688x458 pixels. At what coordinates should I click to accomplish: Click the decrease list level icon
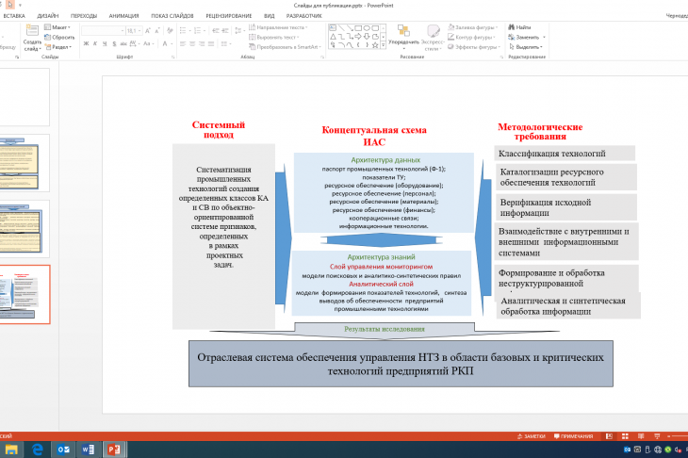[x=216, y=31]
